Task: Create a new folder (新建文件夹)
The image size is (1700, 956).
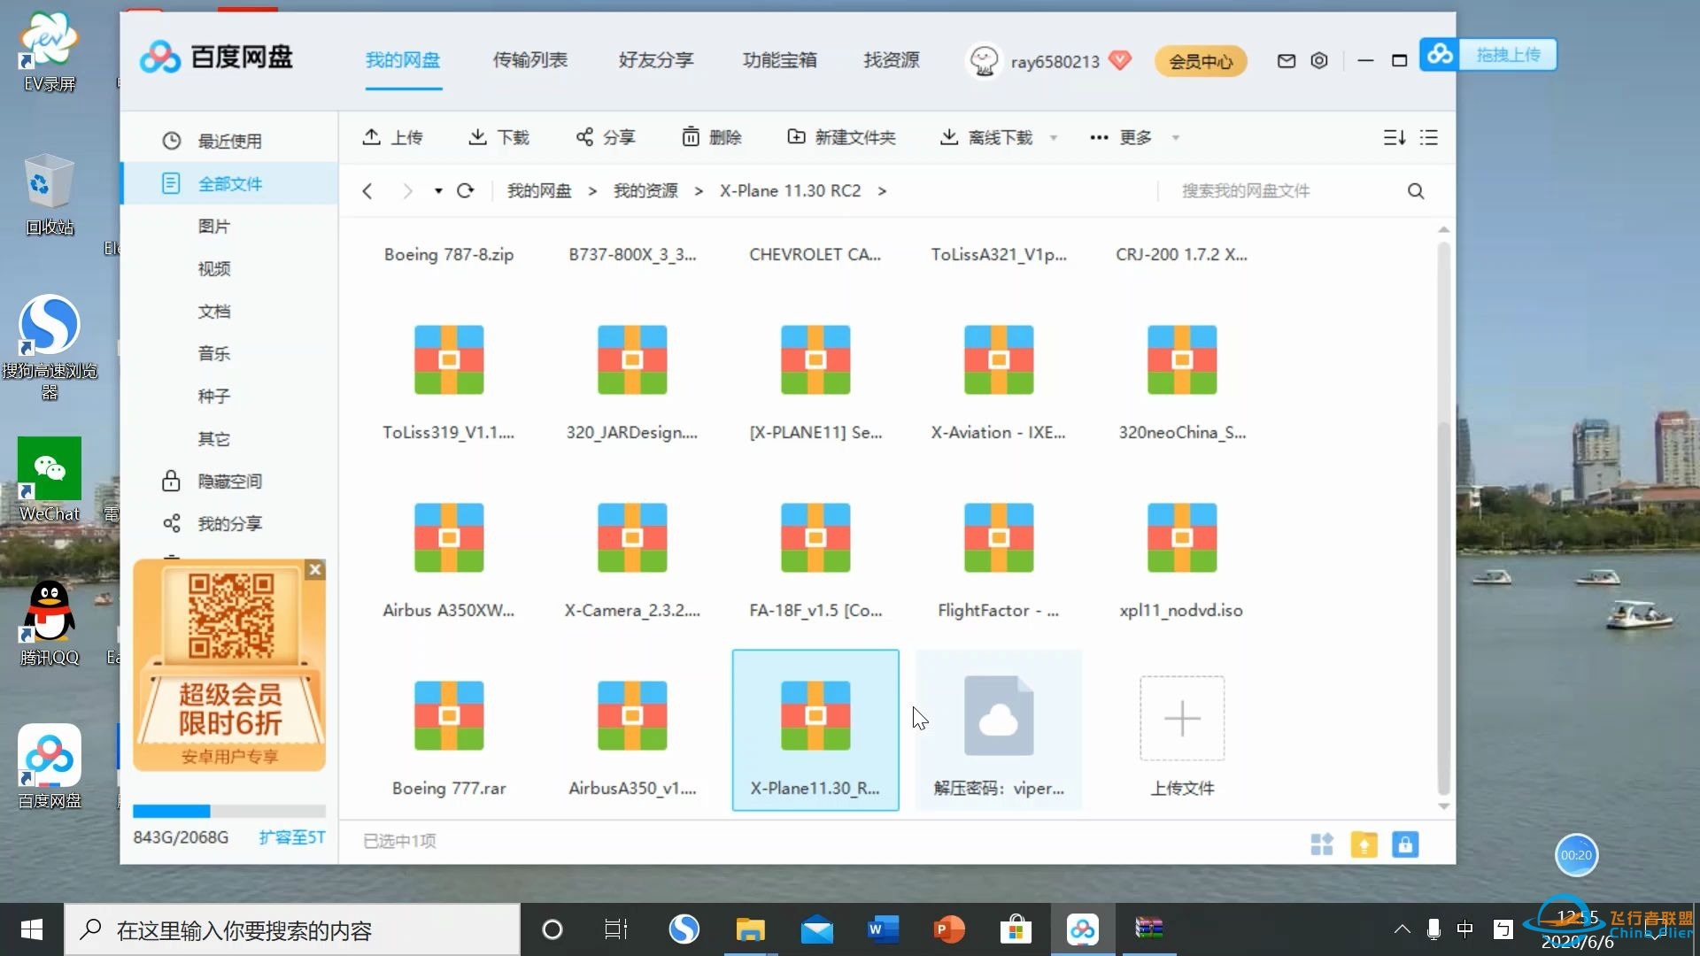Action: coord(841,137)
